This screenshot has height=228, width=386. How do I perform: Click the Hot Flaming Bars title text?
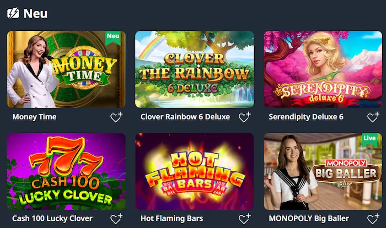[172, 219]
